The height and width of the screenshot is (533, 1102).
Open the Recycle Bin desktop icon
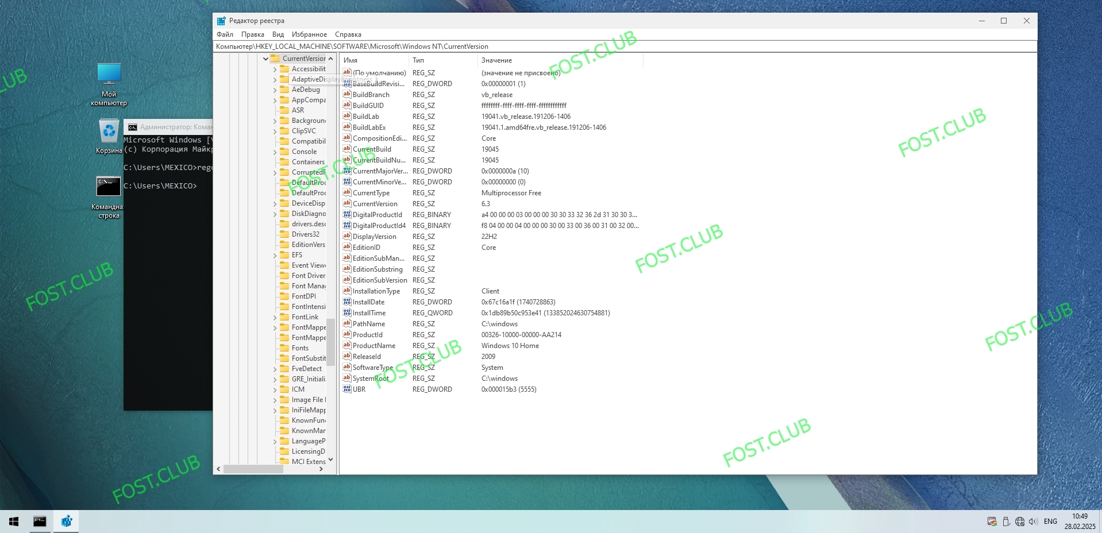(109, 137)
